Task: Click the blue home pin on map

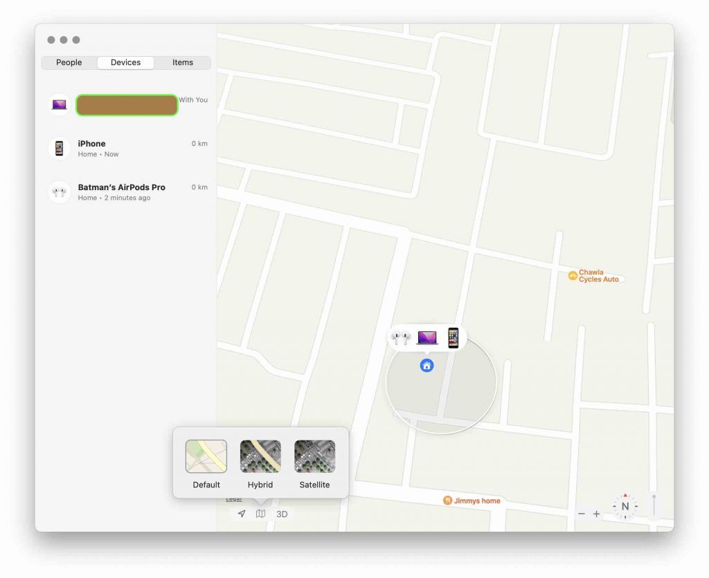Action: pos(427,366)
